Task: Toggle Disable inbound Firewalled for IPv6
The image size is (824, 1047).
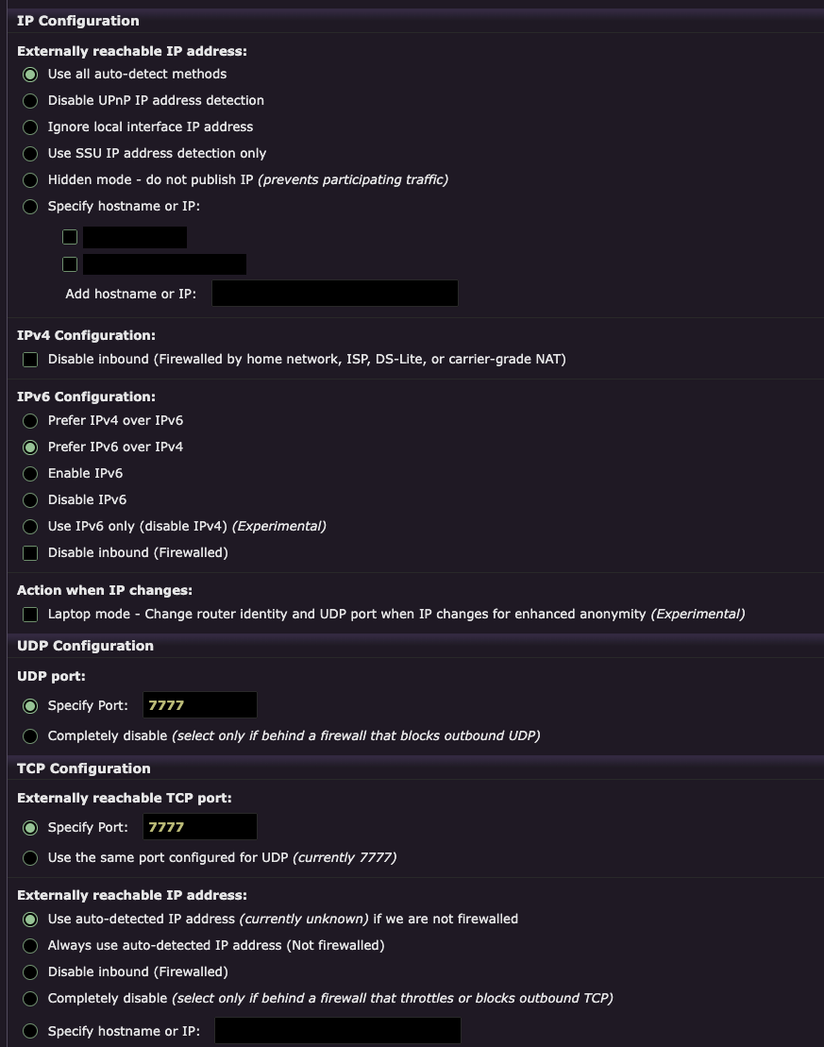Action: coord(30,552)
